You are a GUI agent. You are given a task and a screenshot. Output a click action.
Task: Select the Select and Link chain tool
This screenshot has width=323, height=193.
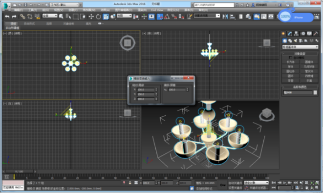tap(22, 17)
